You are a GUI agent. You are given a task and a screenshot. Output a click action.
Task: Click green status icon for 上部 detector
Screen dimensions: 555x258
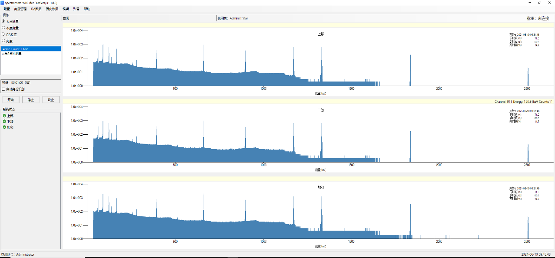(x=4, y=116)
